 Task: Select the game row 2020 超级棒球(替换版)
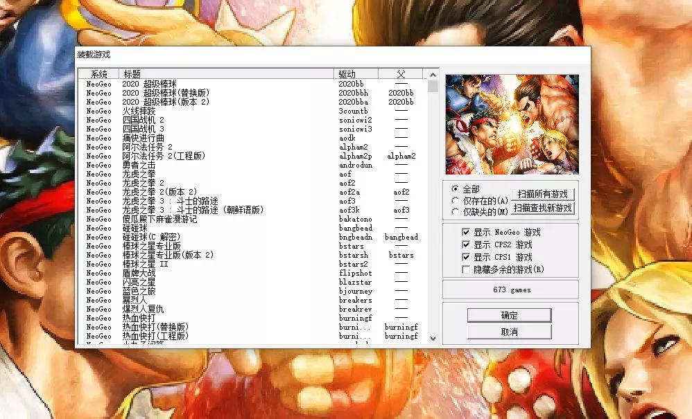(x=253, y=93)
